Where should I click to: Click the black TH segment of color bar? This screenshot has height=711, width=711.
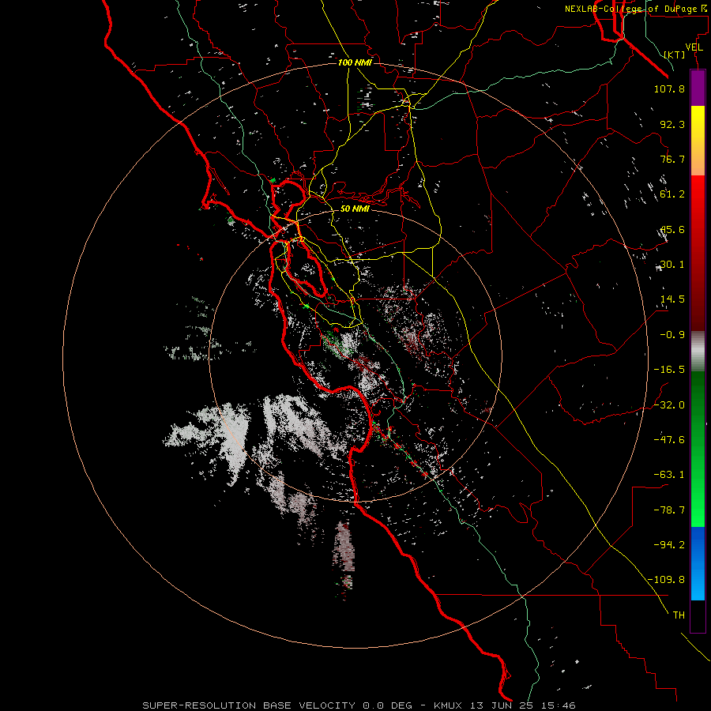698,616
